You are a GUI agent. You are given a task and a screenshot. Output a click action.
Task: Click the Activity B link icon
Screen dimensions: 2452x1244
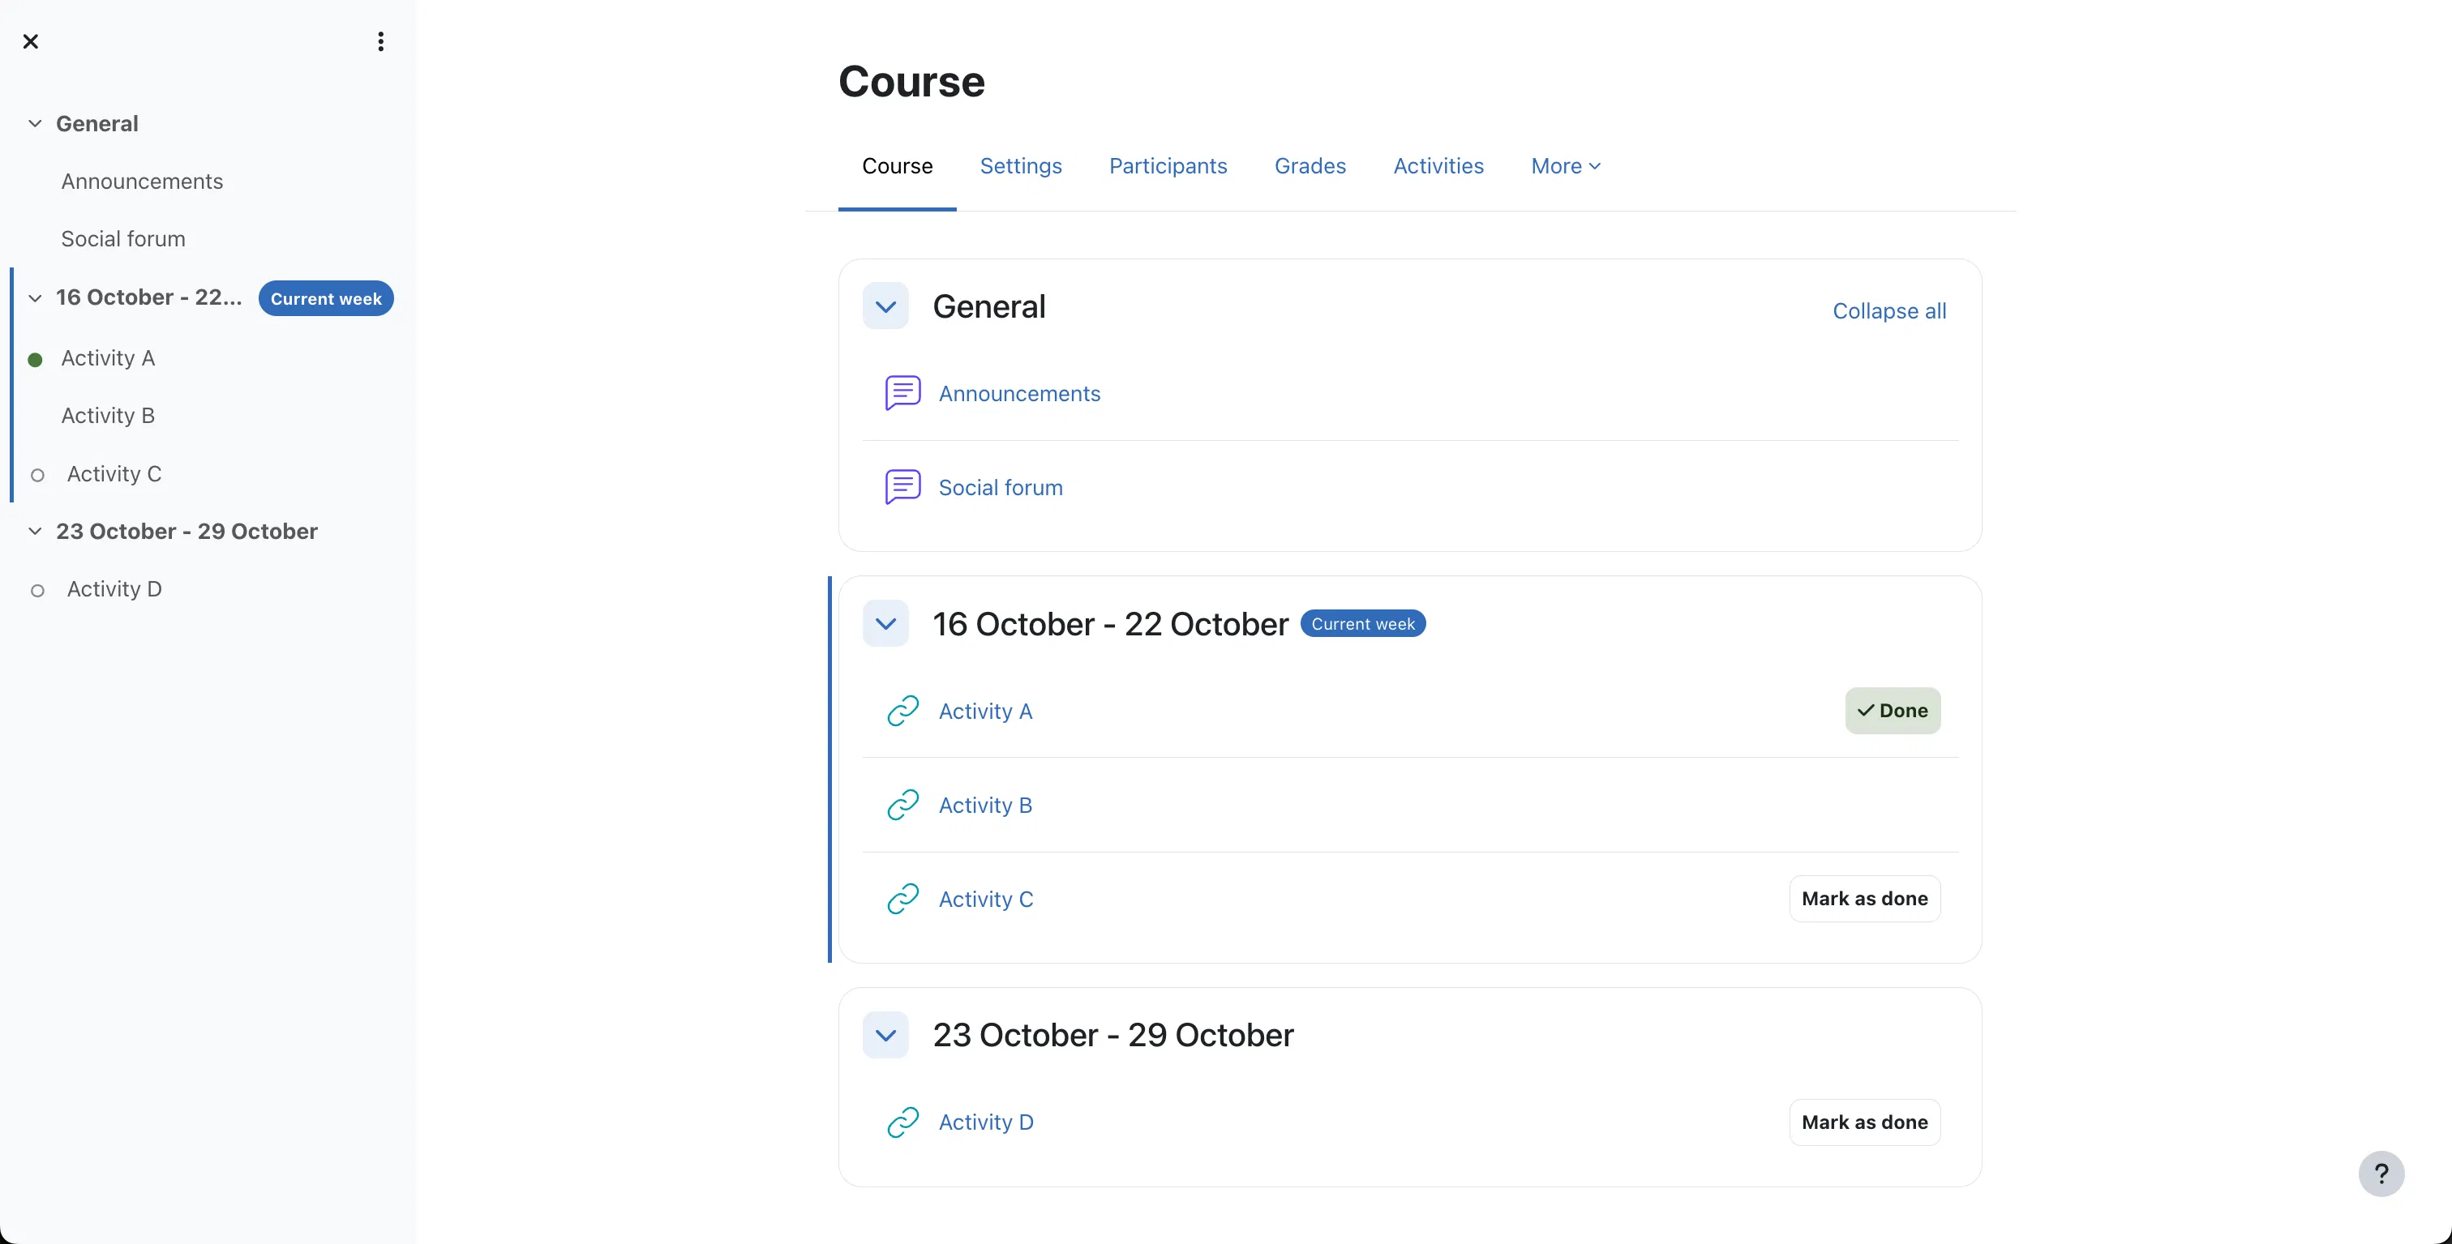click(x=902, y=805)
